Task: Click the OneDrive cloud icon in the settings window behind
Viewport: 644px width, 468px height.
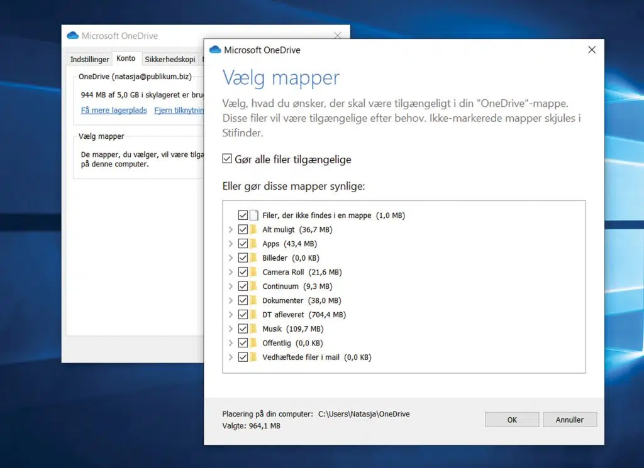Action: point(73,35)
